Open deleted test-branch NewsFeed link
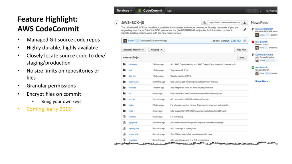This screenshot has width=292, height=164. coord(261,42)
